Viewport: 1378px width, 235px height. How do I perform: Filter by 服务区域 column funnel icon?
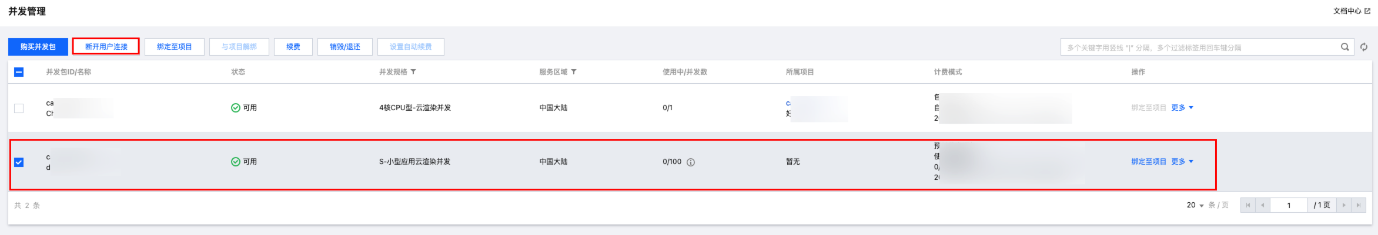coord(574,72)
